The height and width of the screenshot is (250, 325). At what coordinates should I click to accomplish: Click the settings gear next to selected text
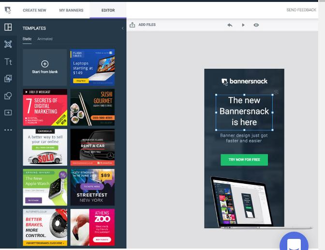(x=276, y=92)
